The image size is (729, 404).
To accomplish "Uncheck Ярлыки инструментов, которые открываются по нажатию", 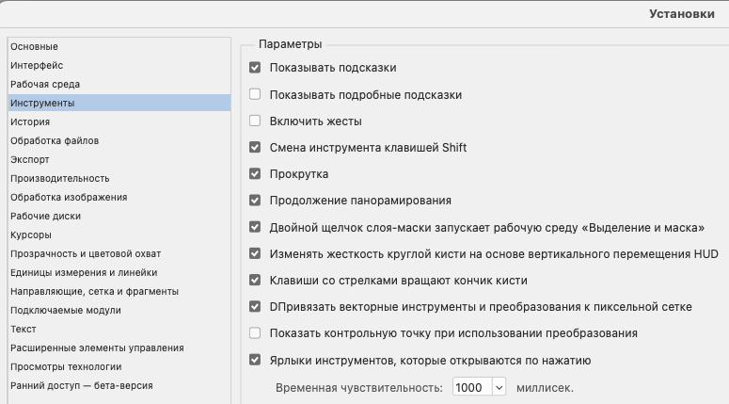I will [255, 360].
